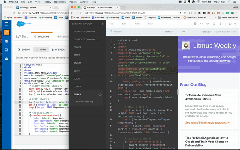Open the 02/07/17 document in sidebar
The width and height of the screenshot is (240, 150).
[78, 79]
